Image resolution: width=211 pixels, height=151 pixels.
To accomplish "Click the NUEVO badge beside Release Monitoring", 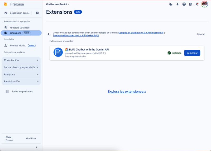I will pyautogui.click(x=32, y=45).
